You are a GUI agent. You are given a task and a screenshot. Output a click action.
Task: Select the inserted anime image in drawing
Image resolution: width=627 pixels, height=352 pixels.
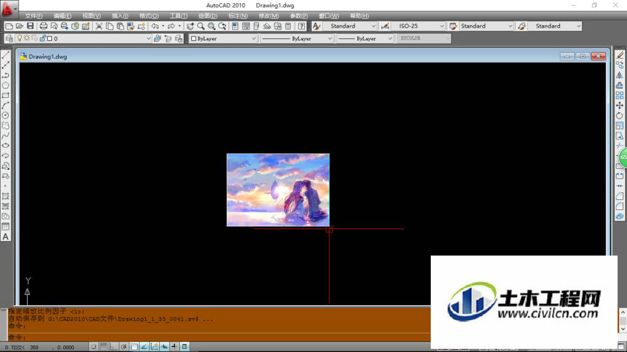[278, 190]
